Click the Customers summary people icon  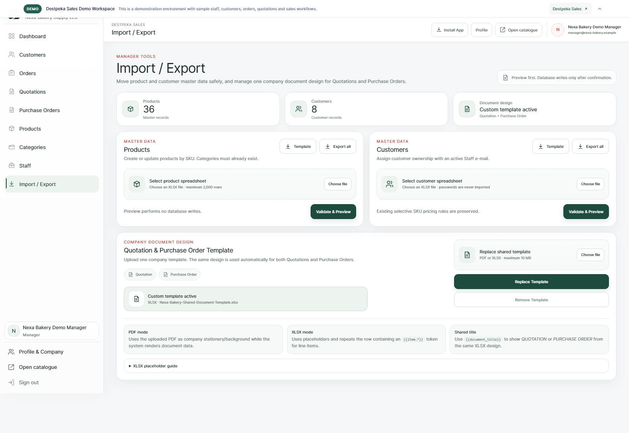coord(299,109)
